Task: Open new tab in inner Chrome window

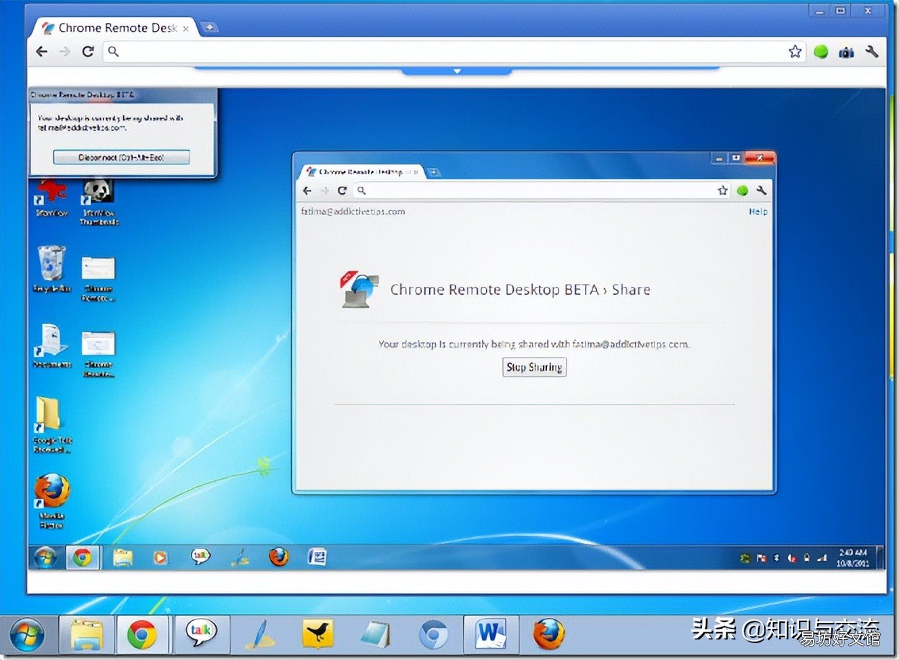Action: point(433,172)
